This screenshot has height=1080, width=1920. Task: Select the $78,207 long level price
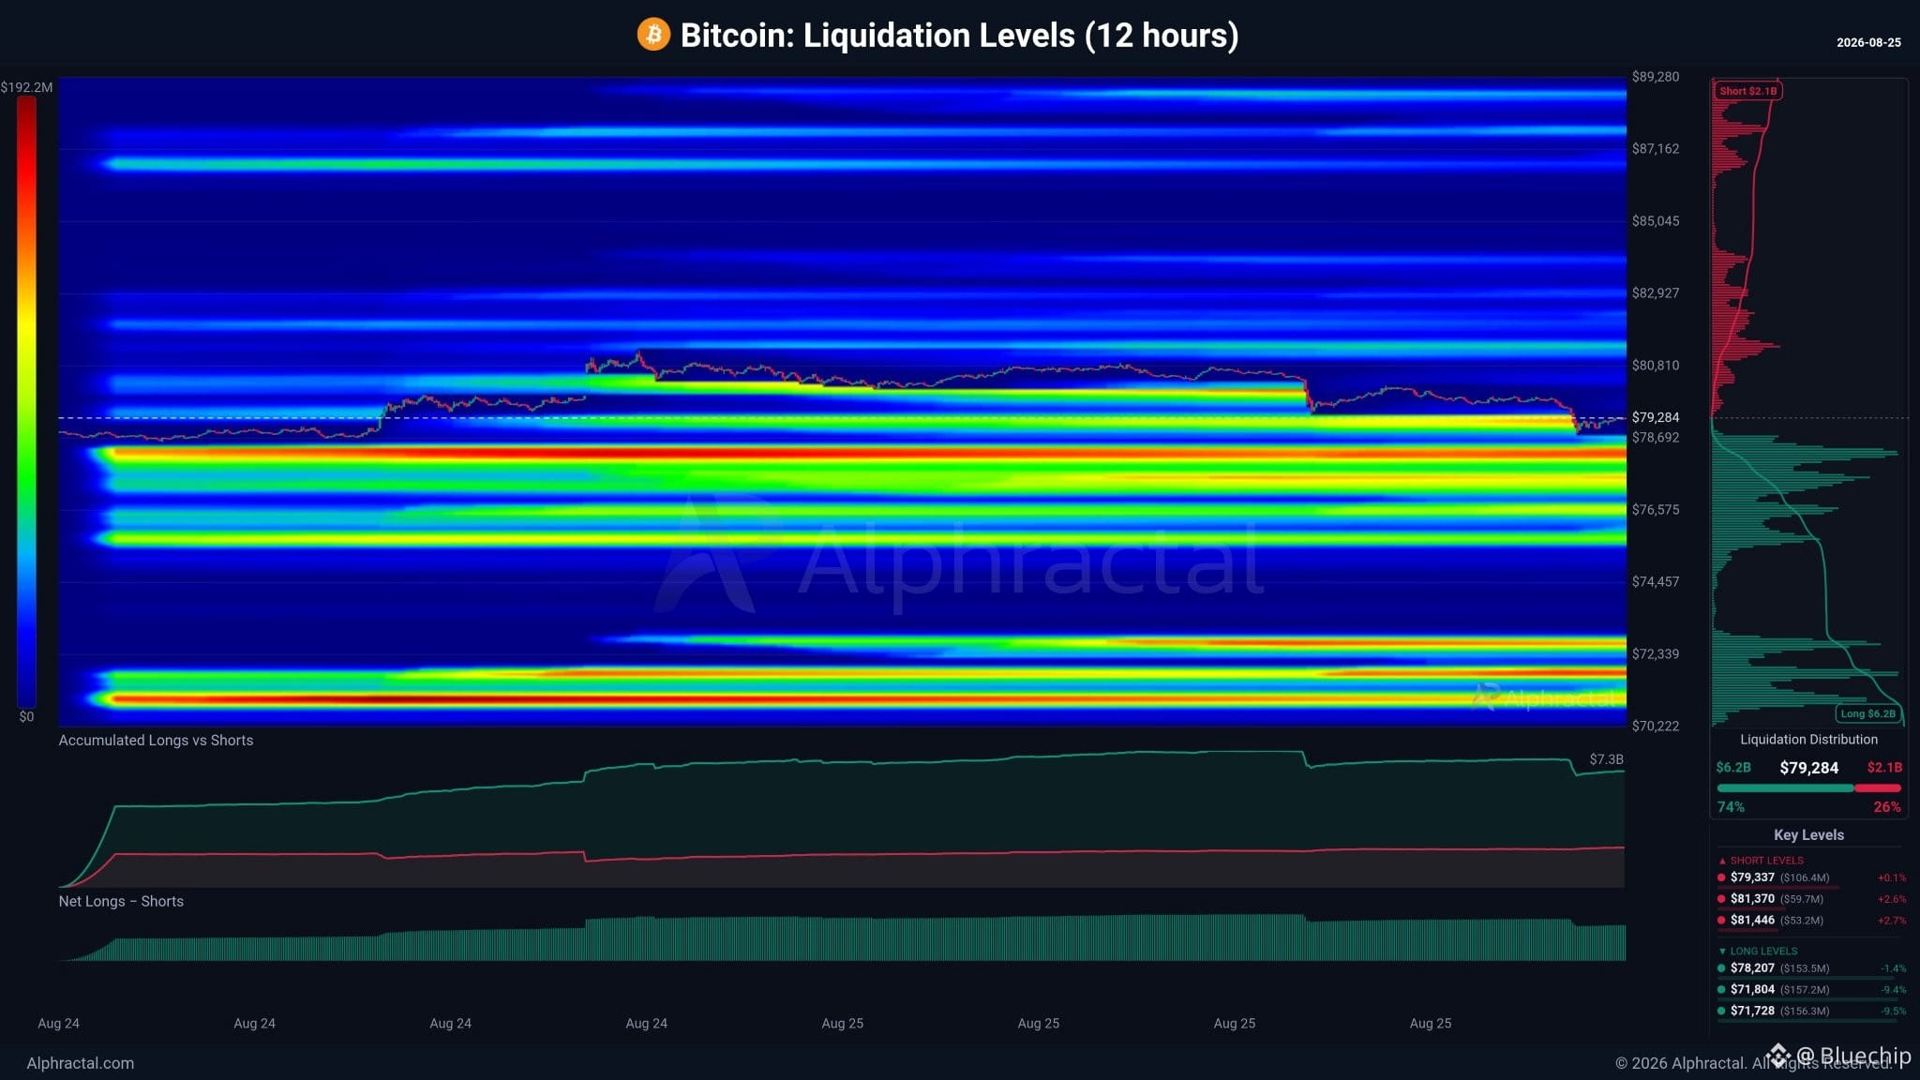[x=1752, y=968]
